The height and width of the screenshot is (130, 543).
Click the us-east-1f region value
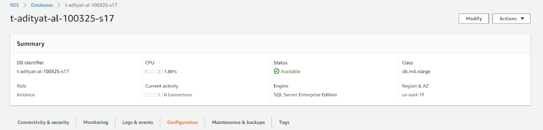pyautogui.click(x=413, y=95)
